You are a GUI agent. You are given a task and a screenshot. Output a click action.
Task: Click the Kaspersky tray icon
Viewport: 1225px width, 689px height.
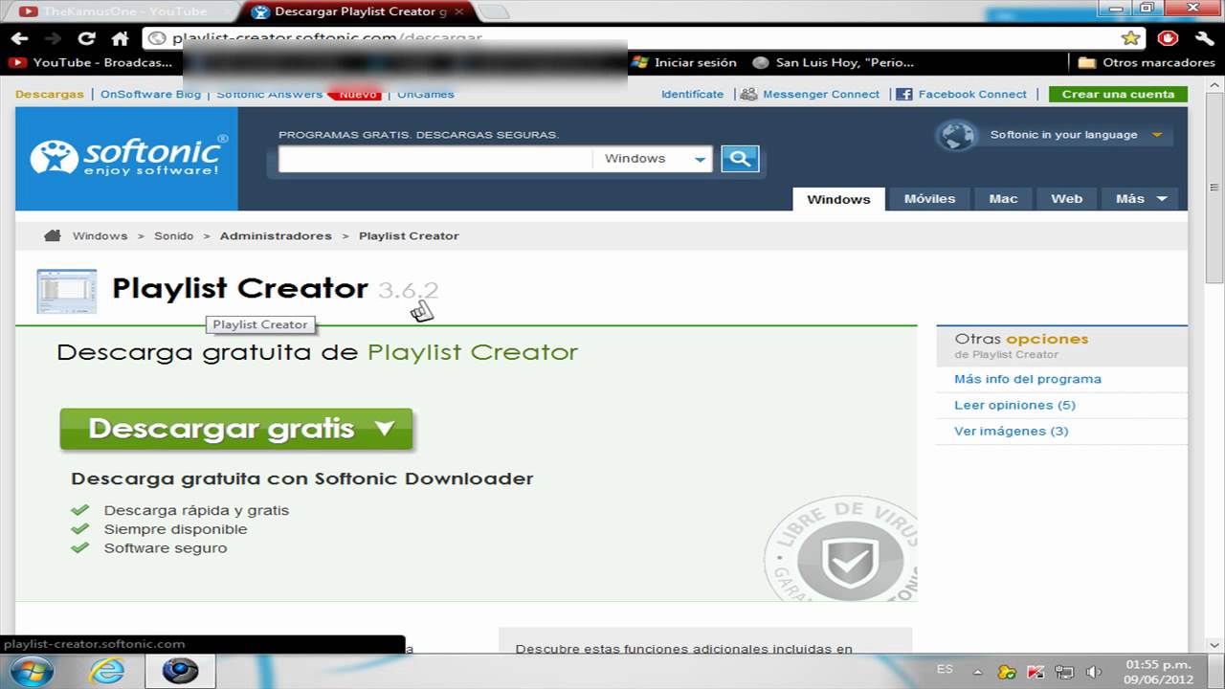click(1036, 671)
